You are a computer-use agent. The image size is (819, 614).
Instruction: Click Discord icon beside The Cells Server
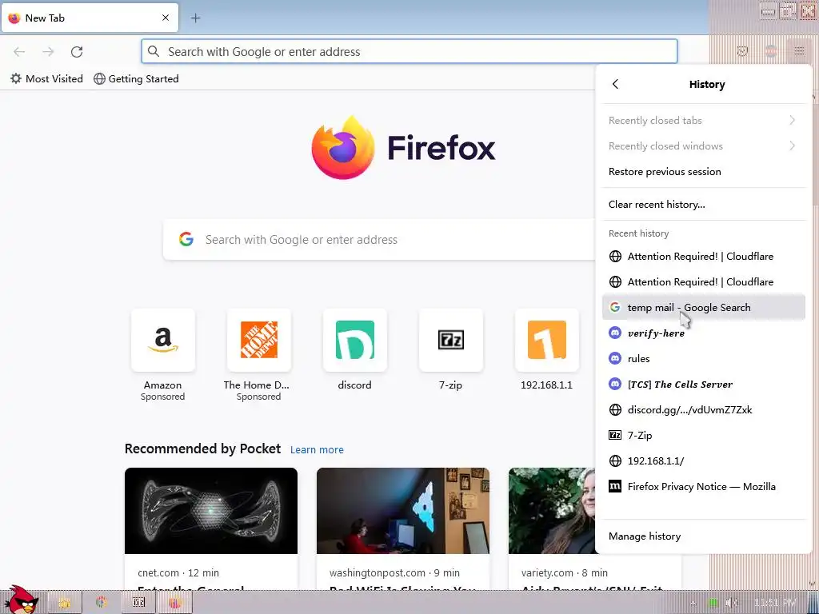click(x=615, y=384)
